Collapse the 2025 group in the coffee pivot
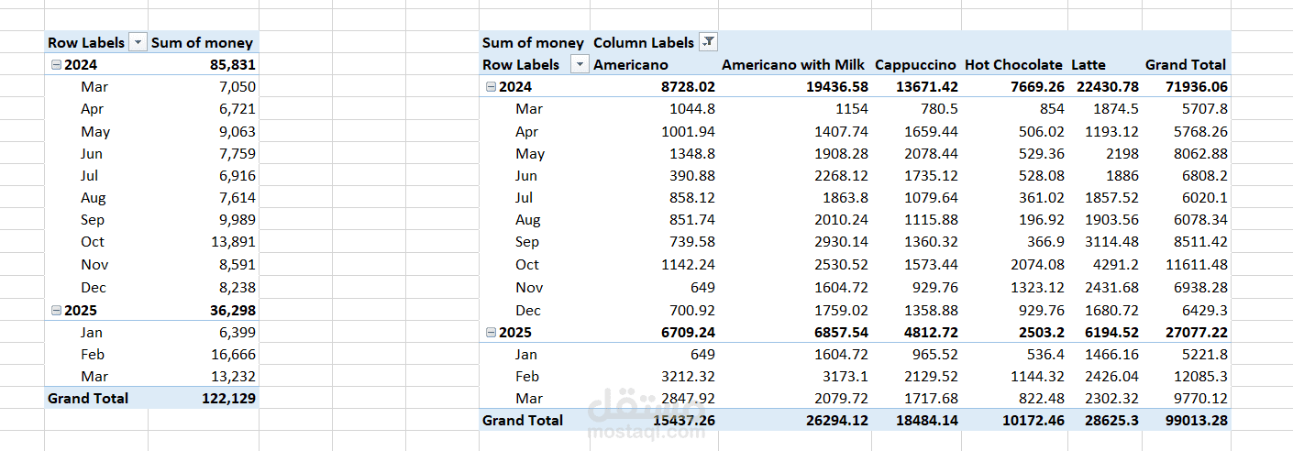This screenshot has width=1293, height=451. click(491, 332)
